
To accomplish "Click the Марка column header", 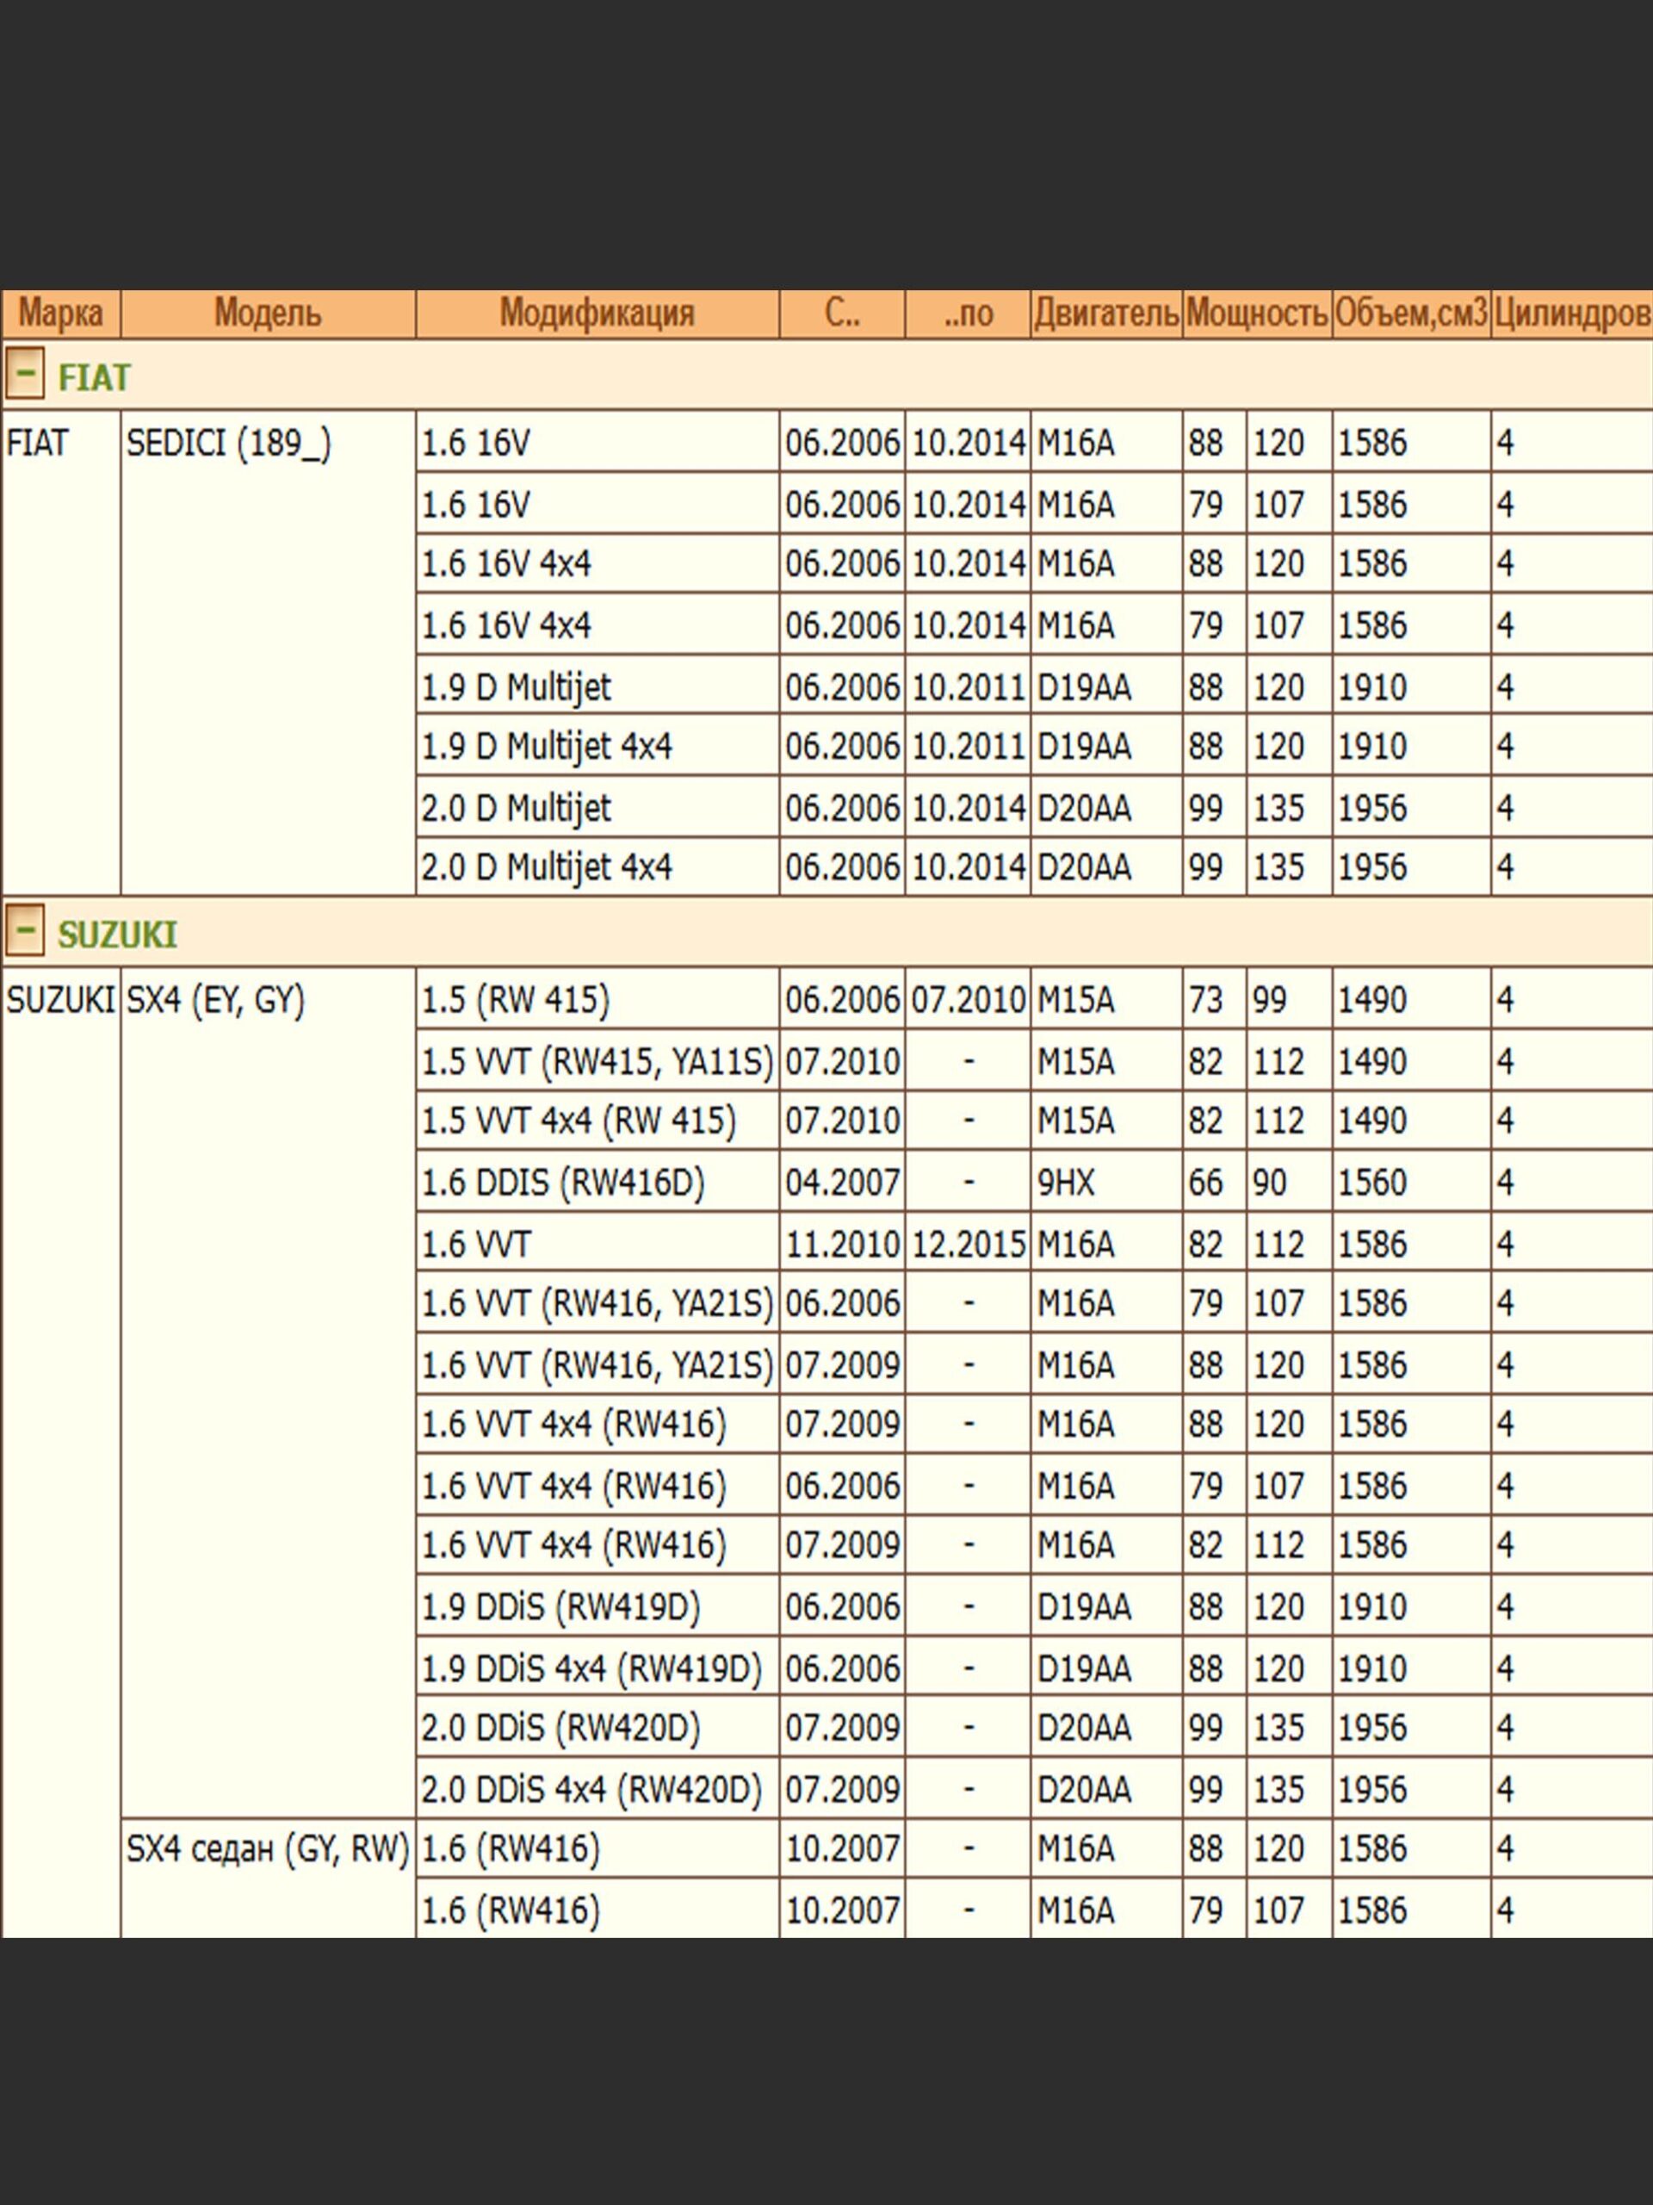I will click(61, 313).
